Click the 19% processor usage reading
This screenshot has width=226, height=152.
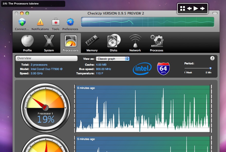coord(46,119)
